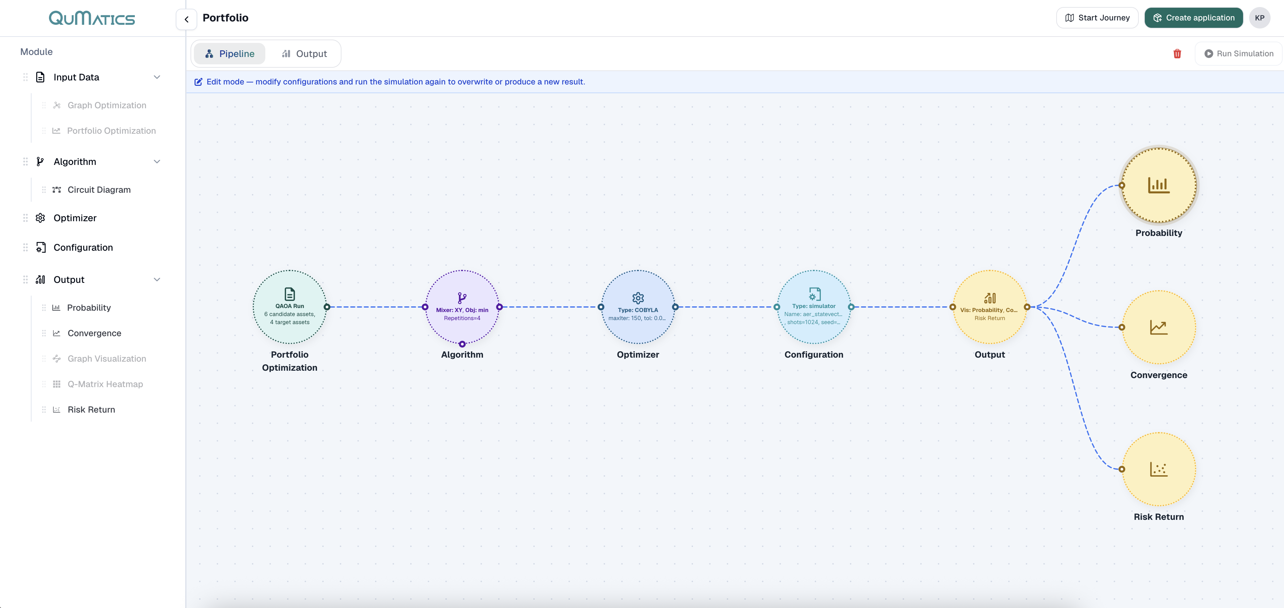Open the Output pipeline node
1284x608 pixels.
coord(990,307)
